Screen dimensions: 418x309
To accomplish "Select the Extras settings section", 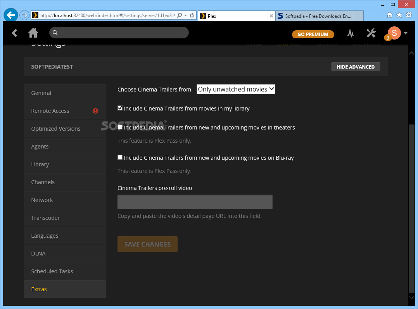I will [65, 289].
